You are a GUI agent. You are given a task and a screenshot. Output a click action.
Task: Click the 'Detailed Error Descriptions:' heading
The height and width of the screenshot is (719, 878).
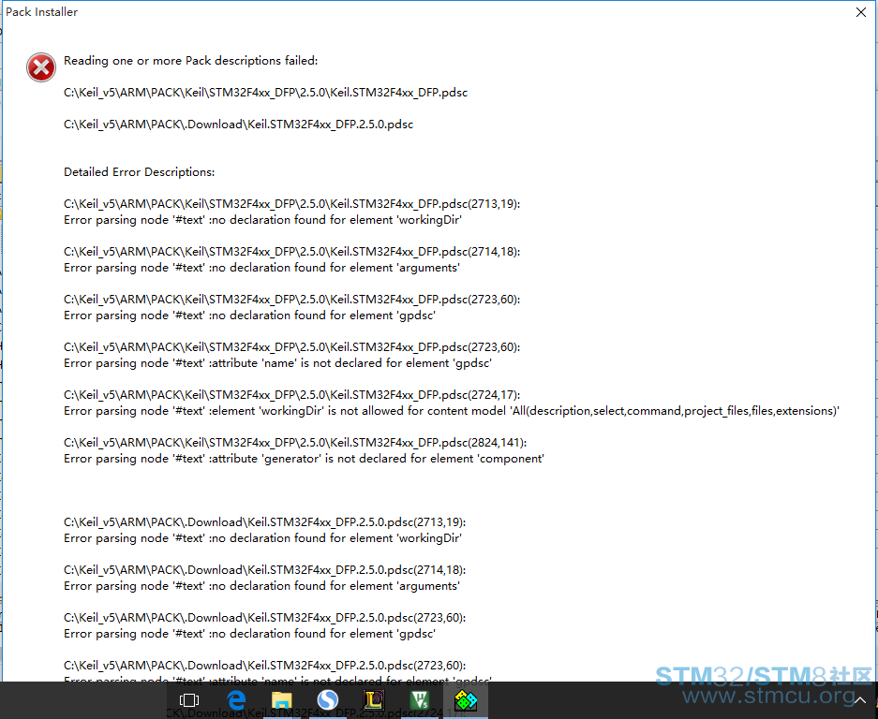coord(139,171)
